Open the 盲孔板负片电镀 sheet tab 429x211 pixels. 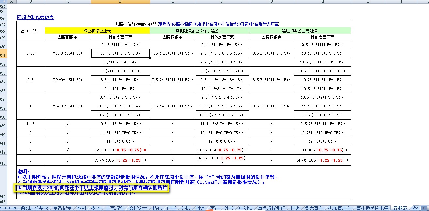pos(373,208)
